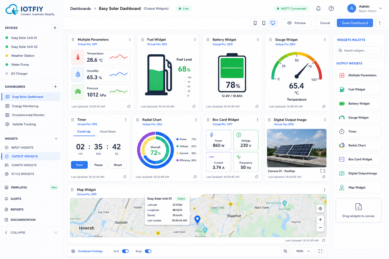Switch to desktop layout view icon
Viewport: 389px width, 259px height.
click(x=273, y=23)
